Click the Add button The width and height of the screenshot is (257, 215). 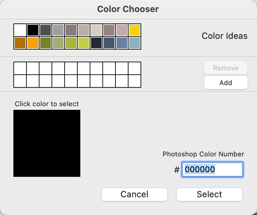(226, 82)
